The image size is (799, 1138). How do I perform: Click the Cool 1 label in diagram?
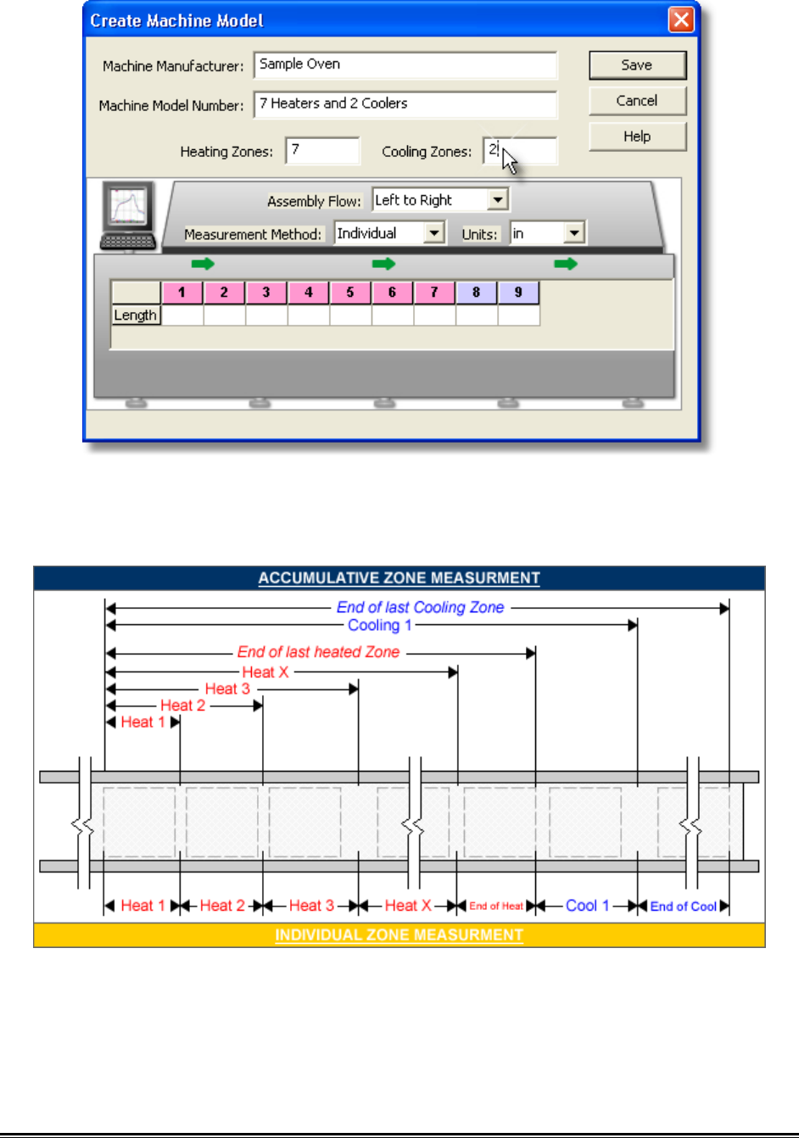click(x=588, y=906)
